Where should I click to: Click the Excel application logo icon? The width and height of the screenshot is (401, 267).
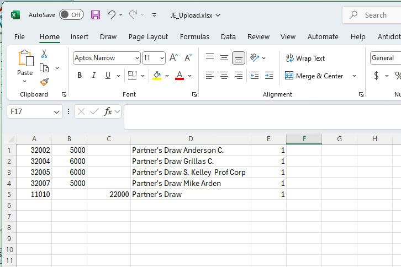coord(15,15)
